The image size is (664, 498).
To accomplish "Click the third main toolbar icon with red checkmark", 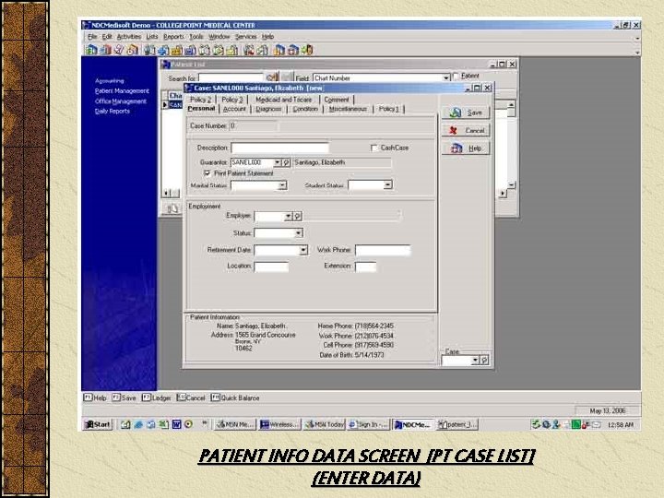I will point(119,50).
